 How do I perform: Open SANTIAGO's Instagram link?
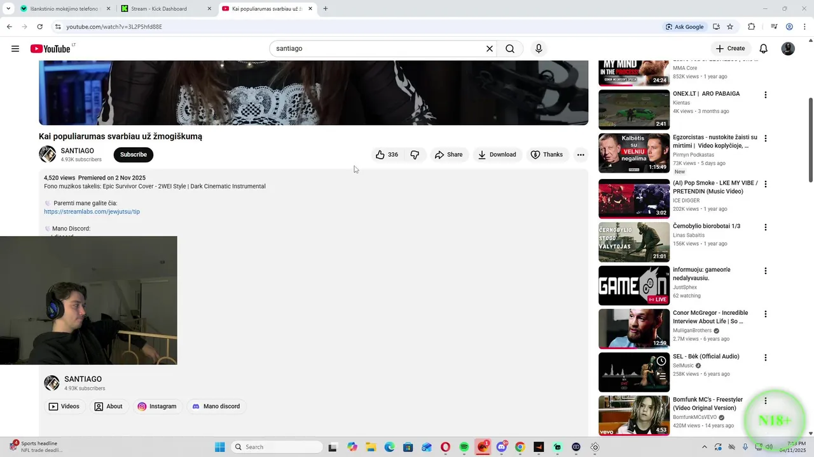coord(157,407)
